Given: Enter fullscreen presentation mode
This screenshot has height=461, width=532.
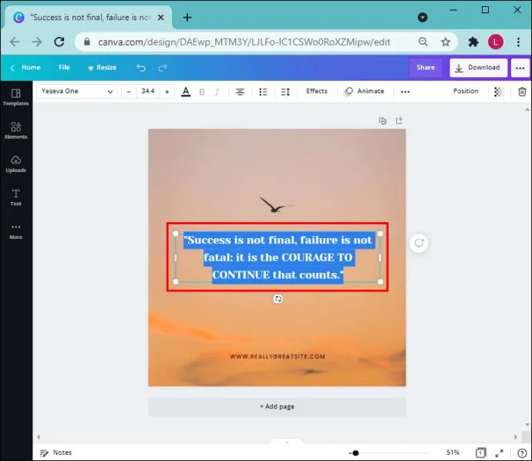Looking at the screenshot, I should tap(499, 453).
